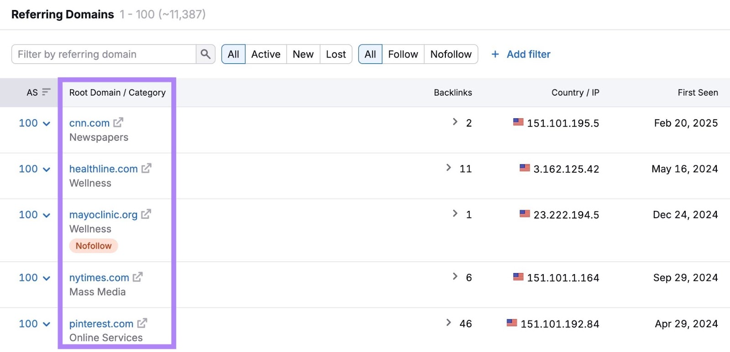Open nytimes.com external link icon
Viewport: 730px width, 352px height.
coord(137,277)
